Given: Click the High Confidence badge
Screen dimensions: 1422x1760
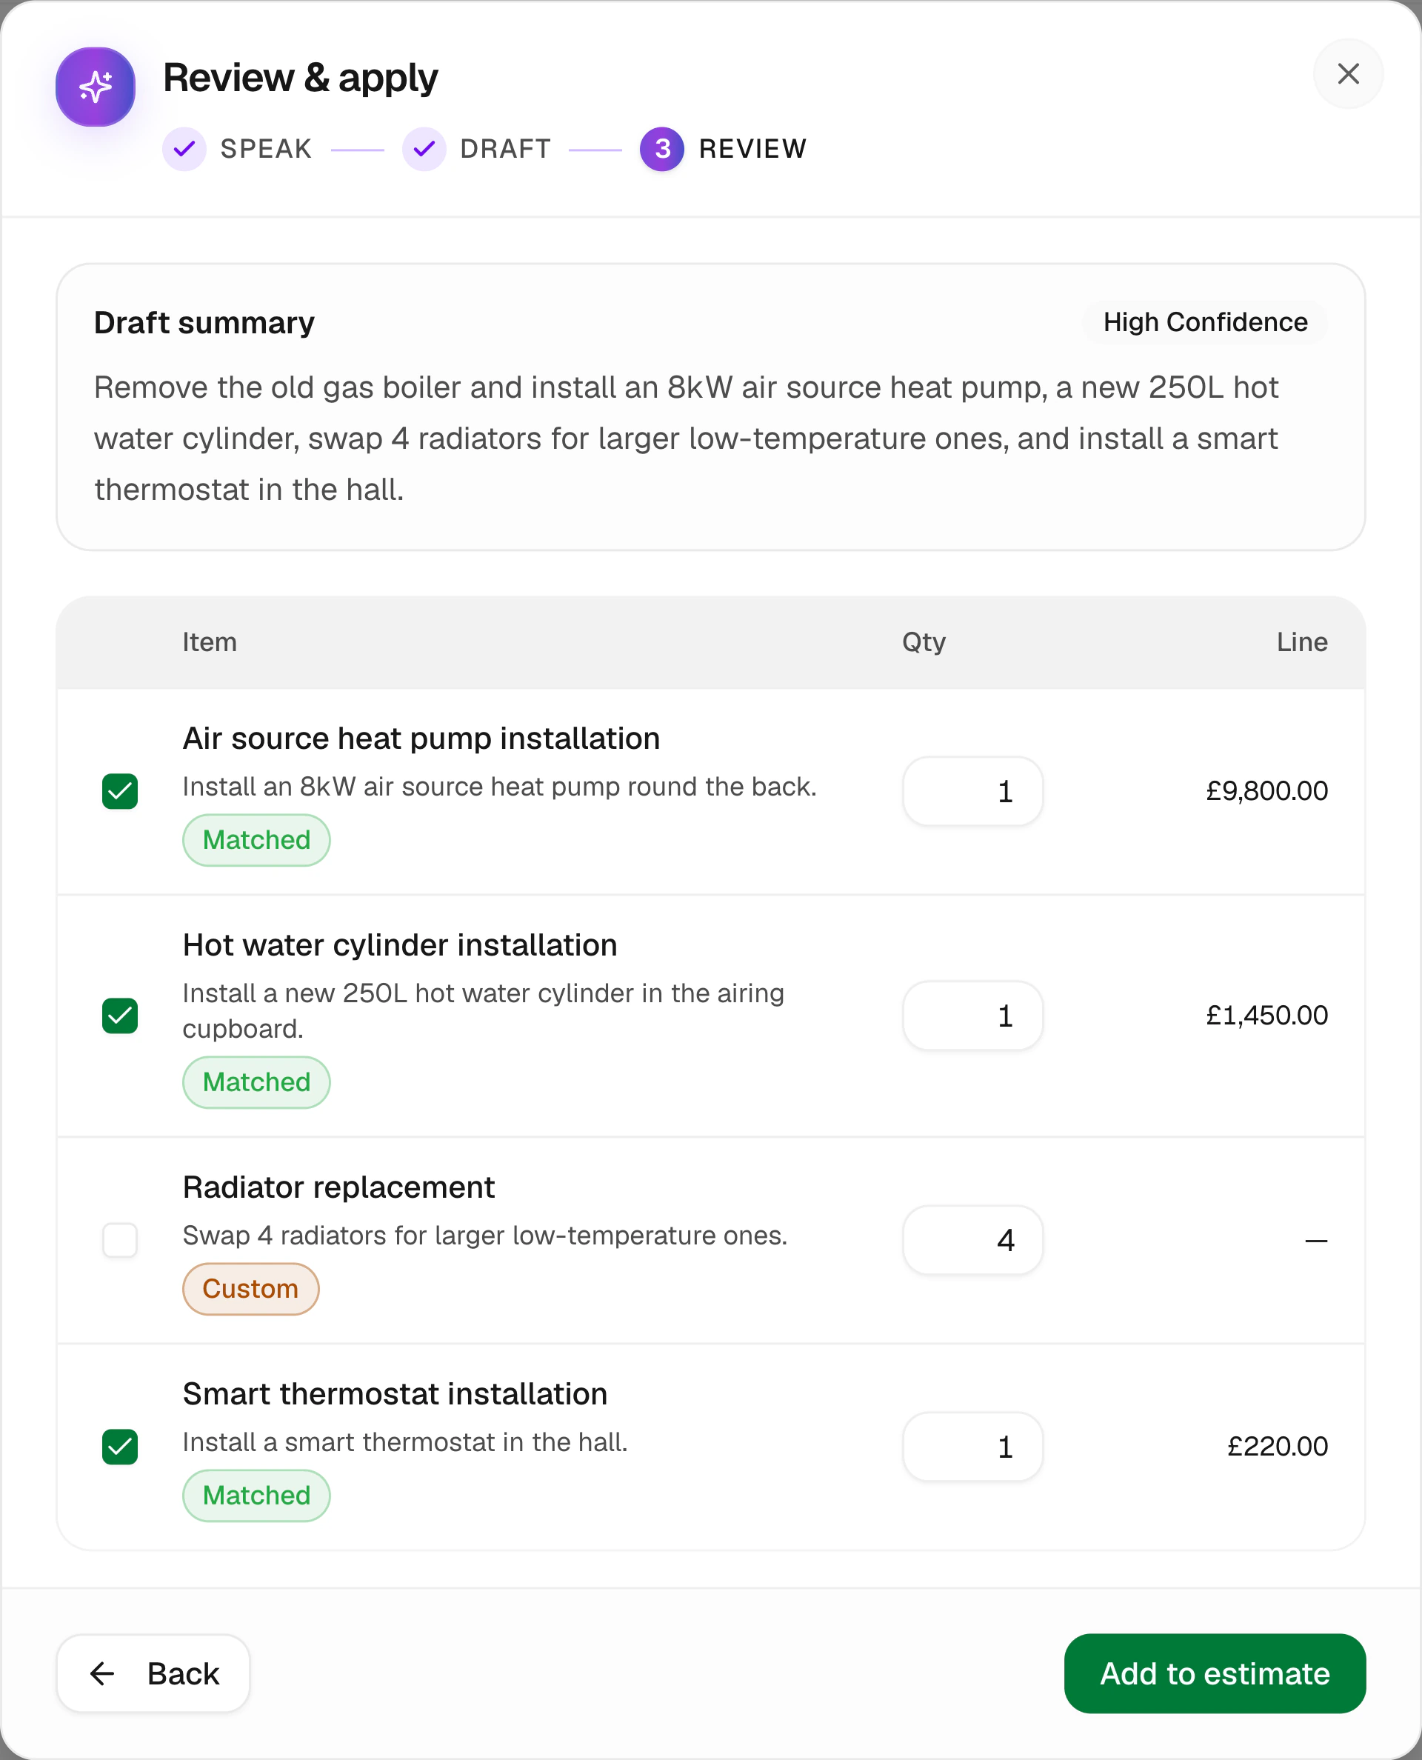Looking at the screenshot, I should point(1205,322).
